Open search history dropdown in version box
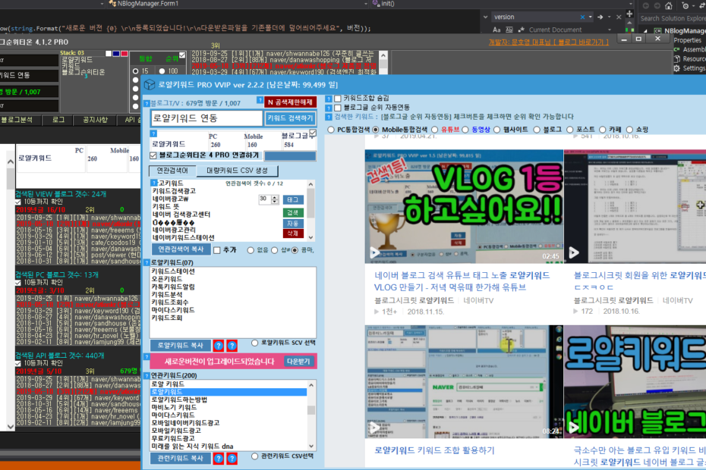The image size is (706, 470). click(591, 17)
